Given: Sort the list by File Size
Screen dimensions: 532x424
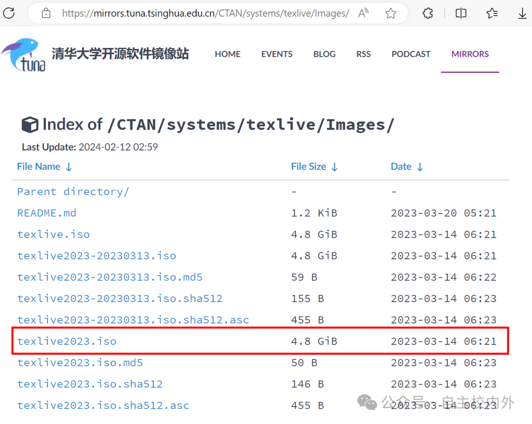Looking at the screenshot, I should tap(314, 166).
